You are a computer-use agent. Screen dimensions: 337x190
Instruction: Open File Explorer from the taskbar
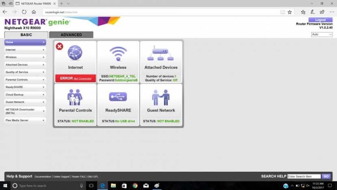pos(113,186)
